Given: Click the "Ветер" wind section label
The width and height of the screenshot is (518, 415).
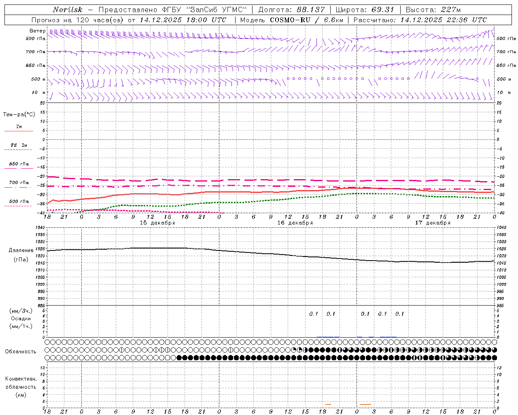Looking at the screenshot, I should point(38,31).
